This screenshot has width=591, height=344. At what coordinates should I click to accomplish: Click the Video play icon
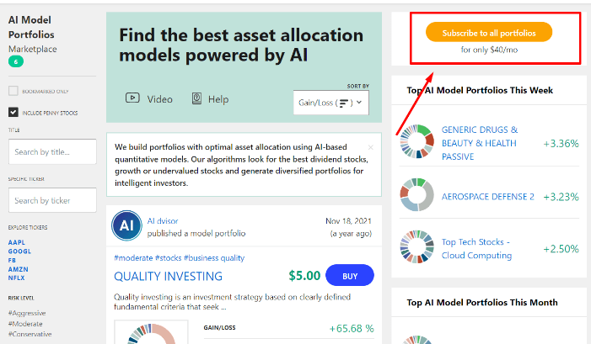(132, 98)
